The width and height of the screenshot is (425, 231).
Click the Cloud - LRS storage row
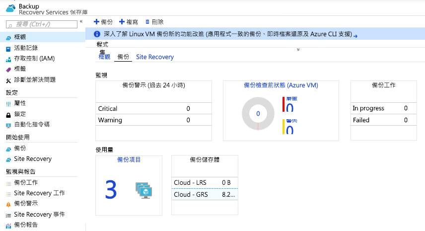[x=205, y=182]
